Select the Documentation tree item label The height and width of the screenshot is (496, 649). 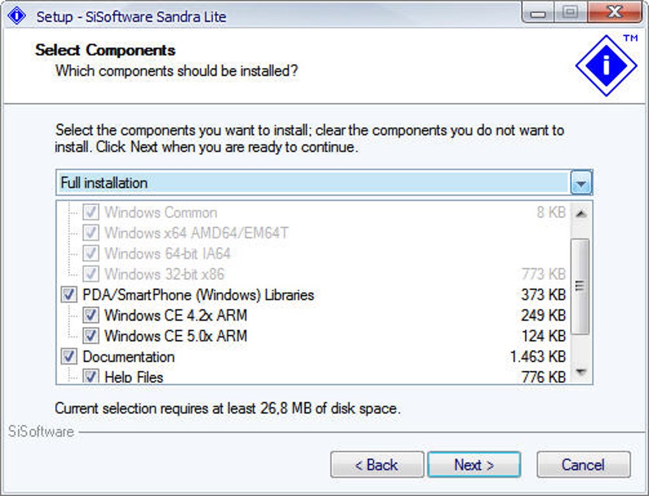point(129,357)
